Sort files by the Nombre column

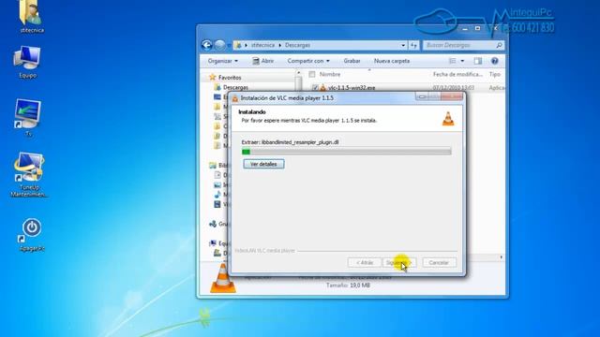tap(330, 74)
